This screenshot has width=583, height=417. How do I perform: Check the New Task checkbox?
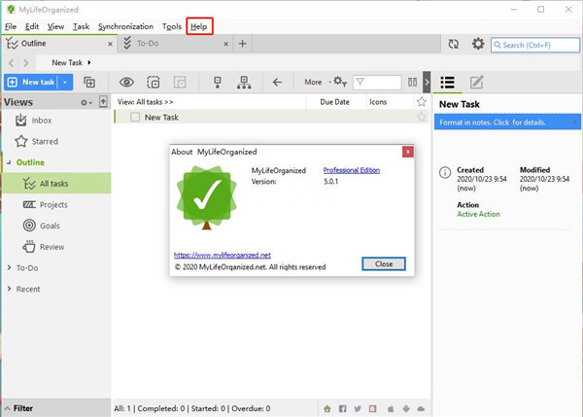(135, 118)
